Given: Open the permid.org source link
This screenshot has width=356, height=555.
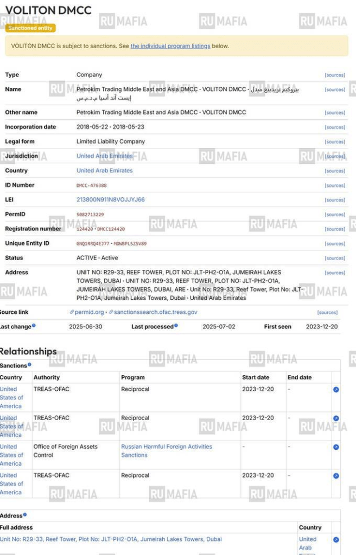Looking at the screenshot, I should coord(90,312).
